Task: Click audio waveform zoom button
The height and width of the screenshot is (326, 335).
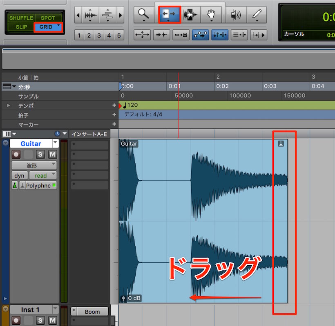Action: tap(90, 15)
